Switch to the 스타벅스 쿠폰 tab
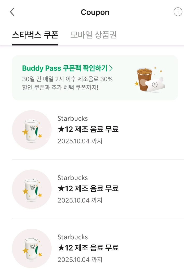 point(35,35)
